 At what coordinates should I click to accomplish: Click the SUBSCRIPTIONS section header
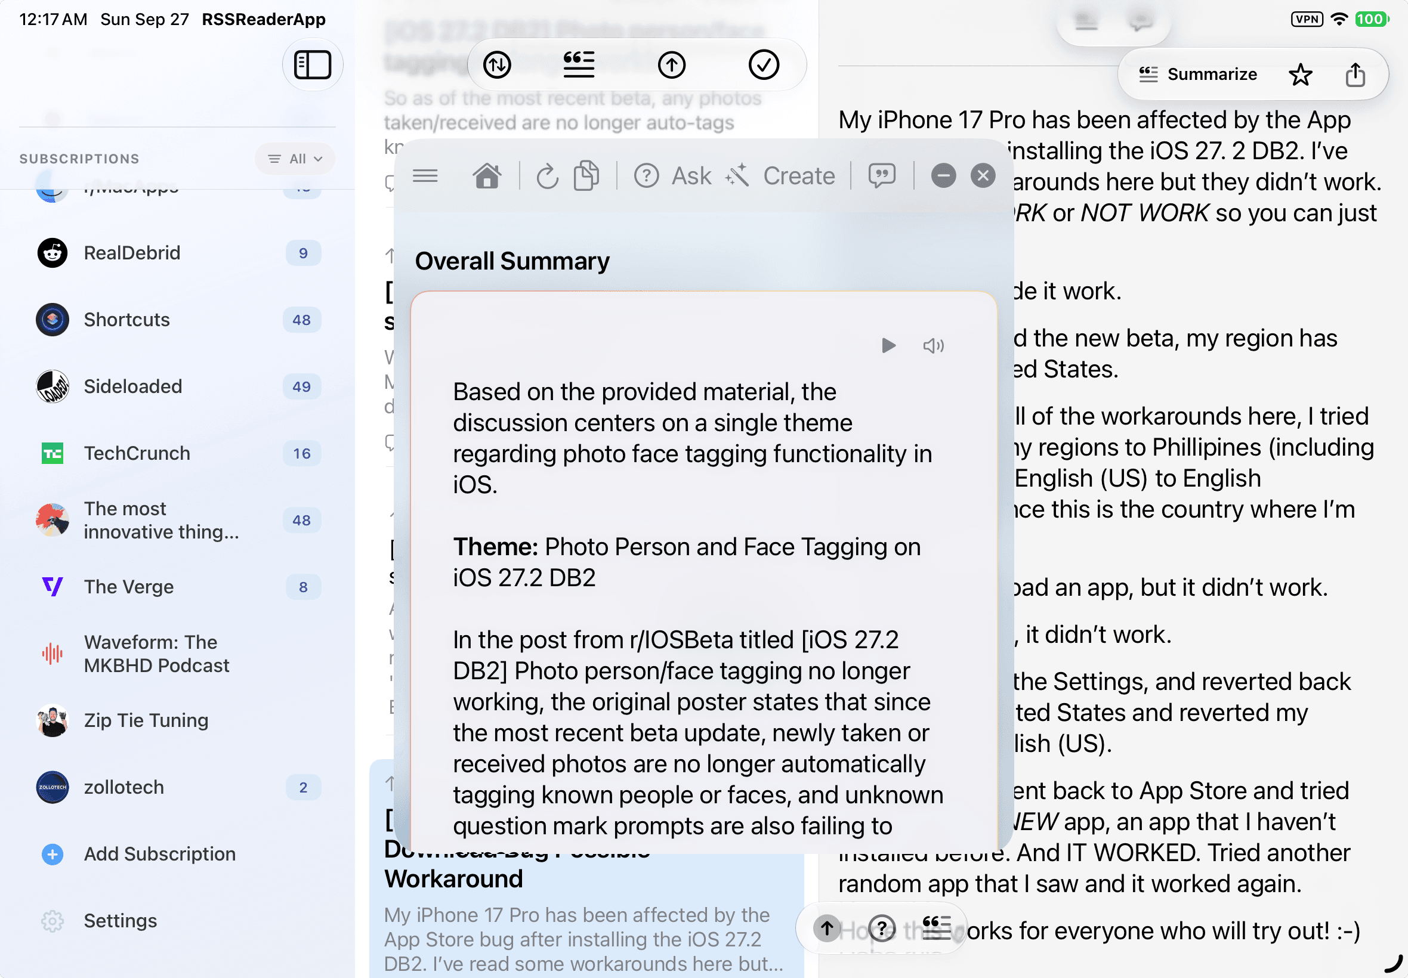(x=80, y=159)
